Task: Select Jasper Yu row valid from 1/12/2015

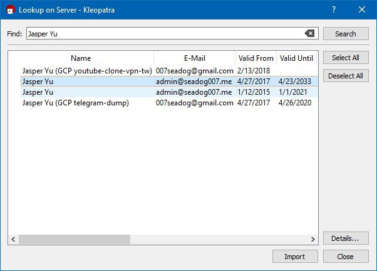Action: coord(169,92)
